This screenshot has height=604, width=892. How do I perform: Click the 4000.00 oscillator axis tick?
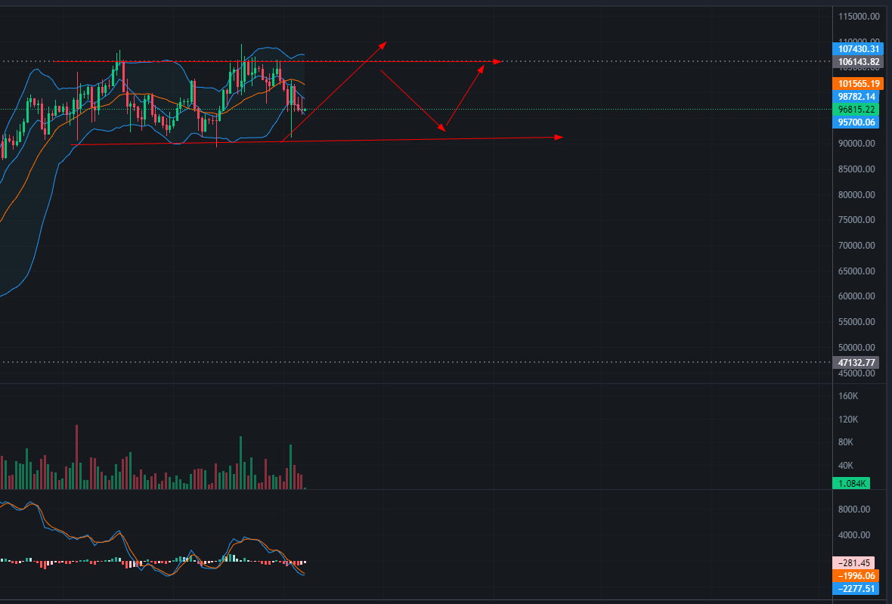click(x=854, y=534)
